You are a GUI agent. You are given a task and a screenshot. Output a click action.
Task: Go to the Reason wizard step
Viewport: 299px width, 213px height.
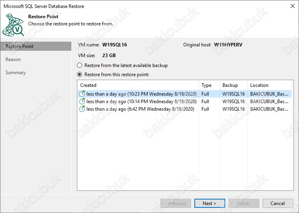[13, 59]
